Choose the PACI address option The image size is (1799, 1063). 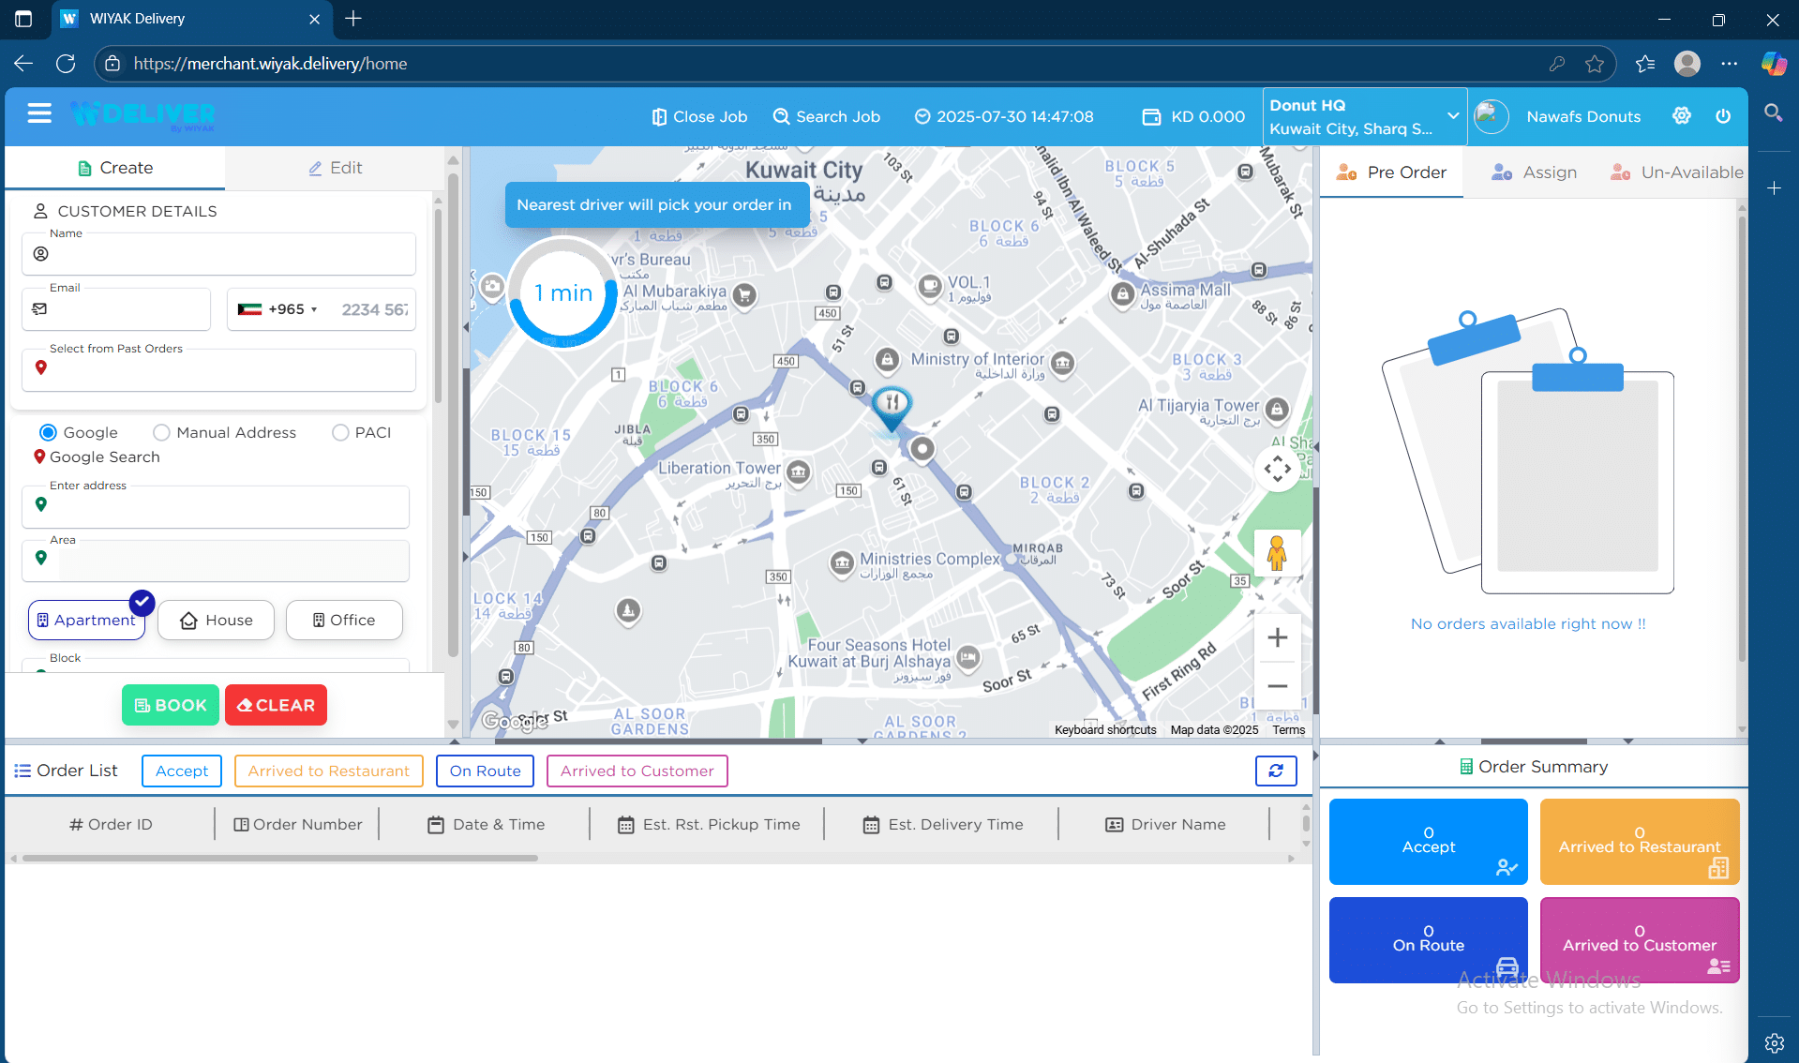click(340, 432)
